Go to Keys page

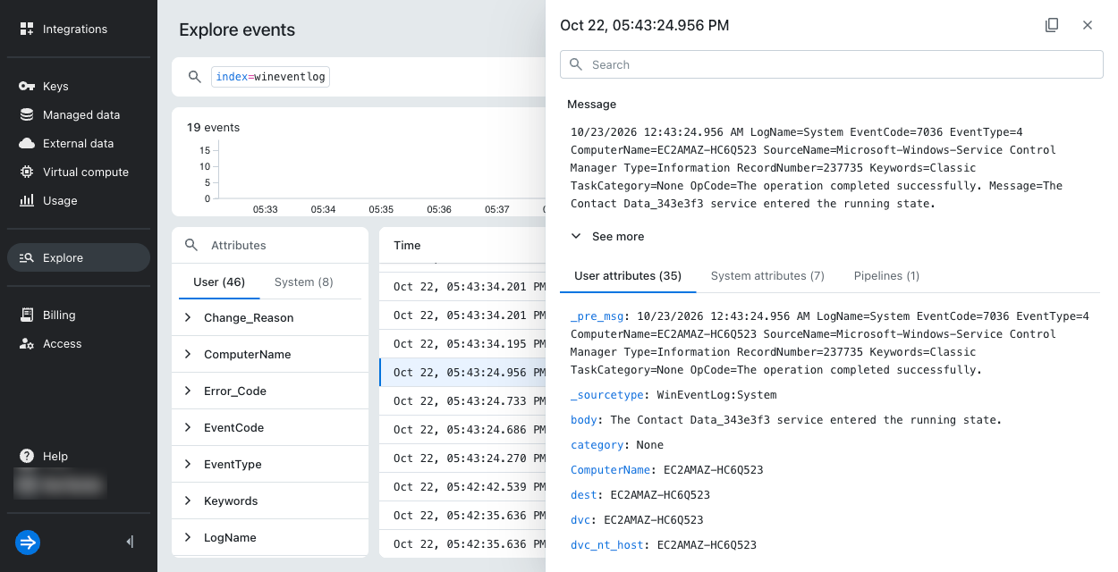[79, 86]
